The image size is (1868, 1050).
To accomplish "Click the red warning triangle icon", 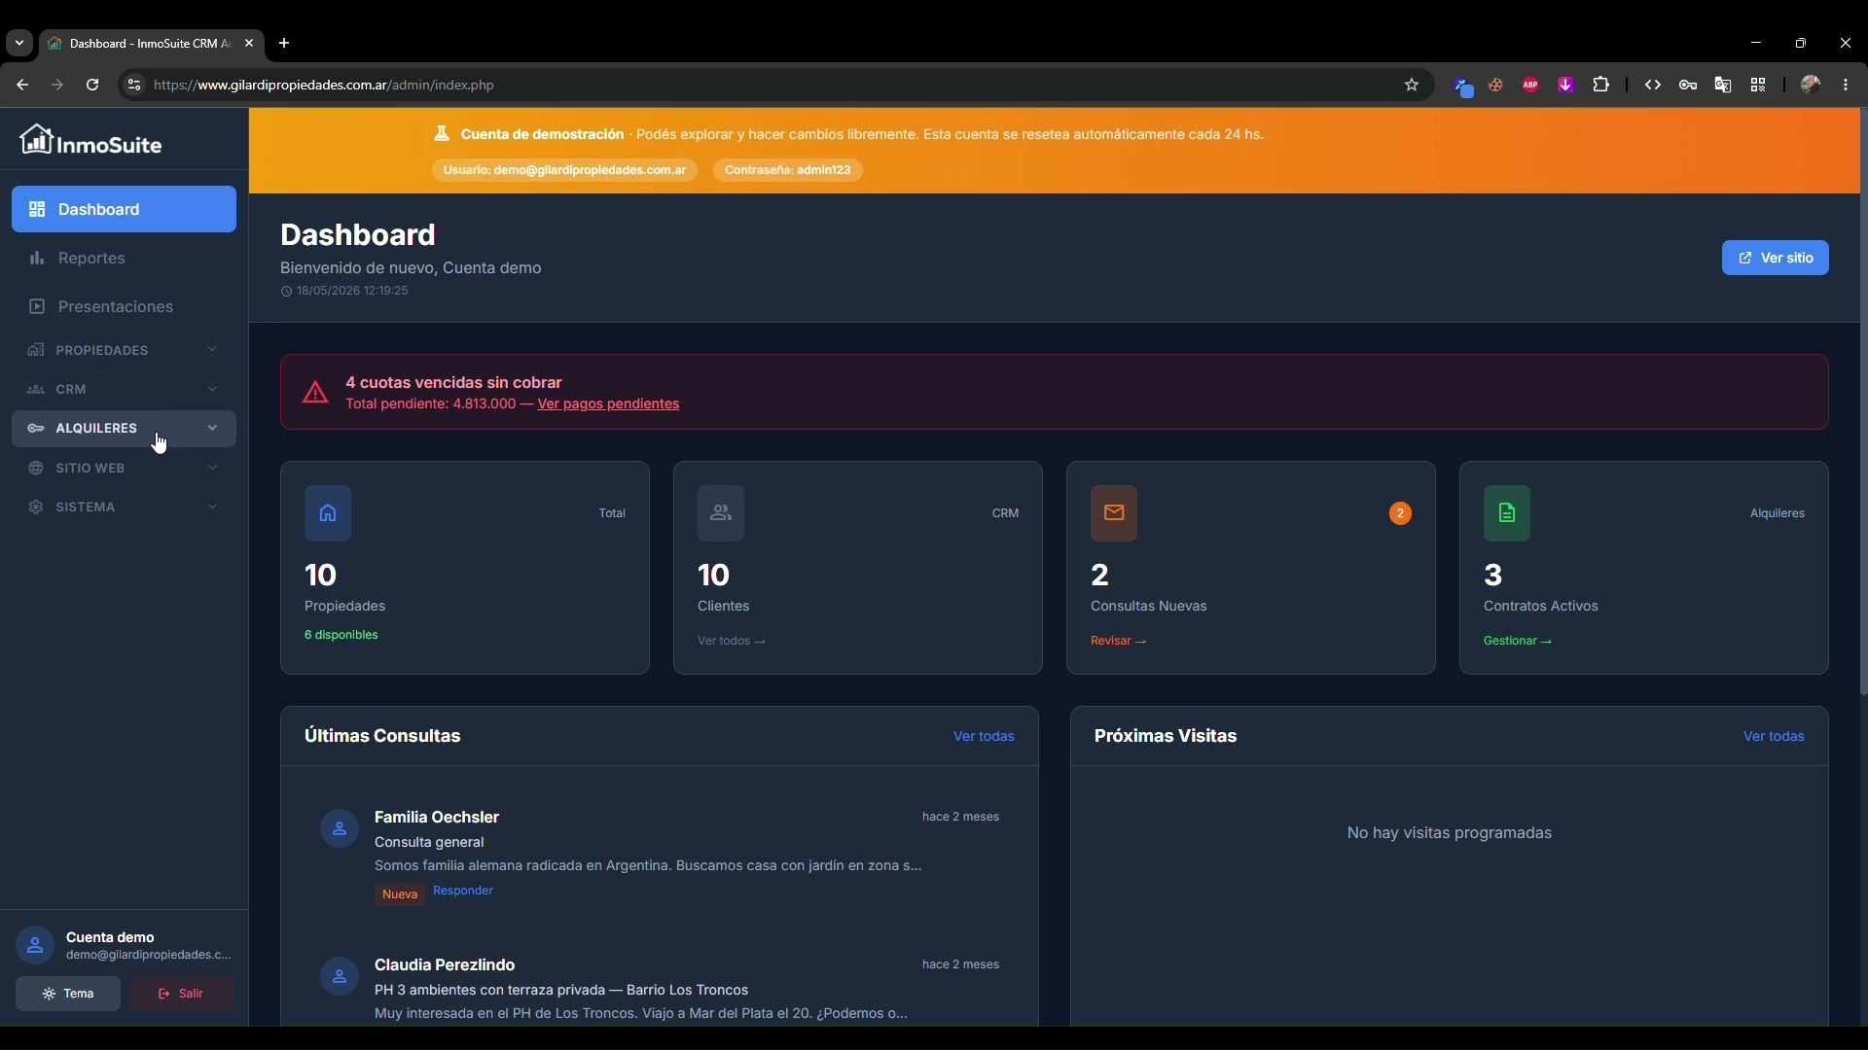I will pos(315,392).
